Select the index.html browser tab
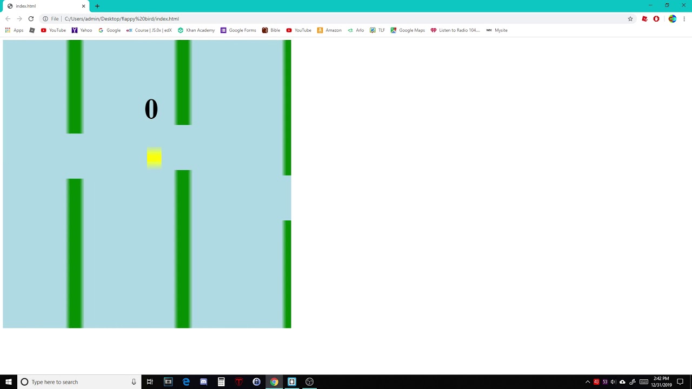Image resolution: width=692 pixels, height=389 pixels. tap(46, 6)
